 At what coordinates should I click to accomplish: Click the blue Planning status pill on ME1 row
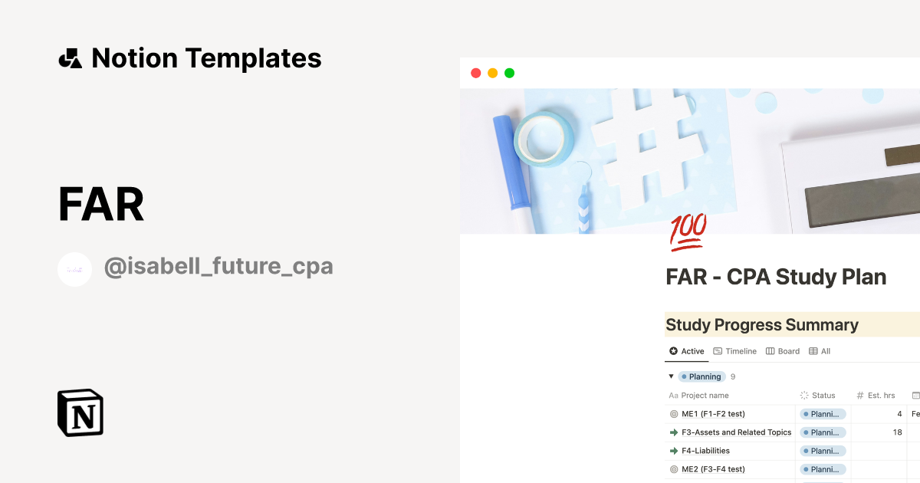823,413
